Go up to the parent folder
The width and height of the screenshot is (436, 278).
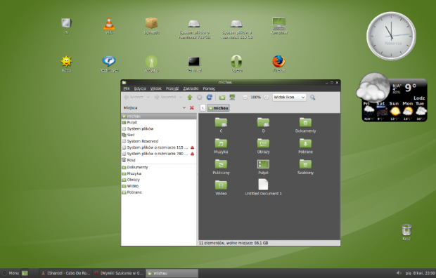tap(190, 97)
